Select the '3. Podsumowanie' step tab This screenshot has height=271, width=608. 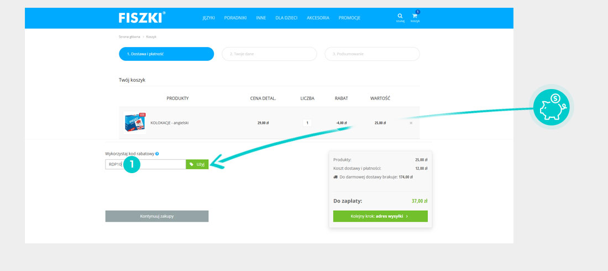[x=372, y=54]
